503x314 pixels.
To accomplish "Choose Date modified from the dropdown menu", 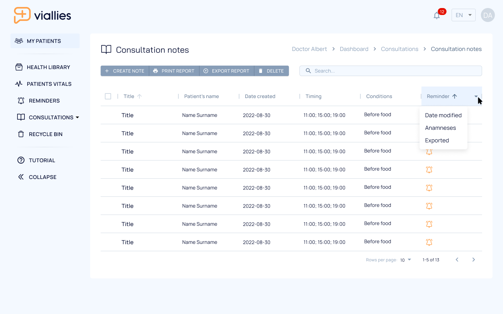I will tap(443, 115).
